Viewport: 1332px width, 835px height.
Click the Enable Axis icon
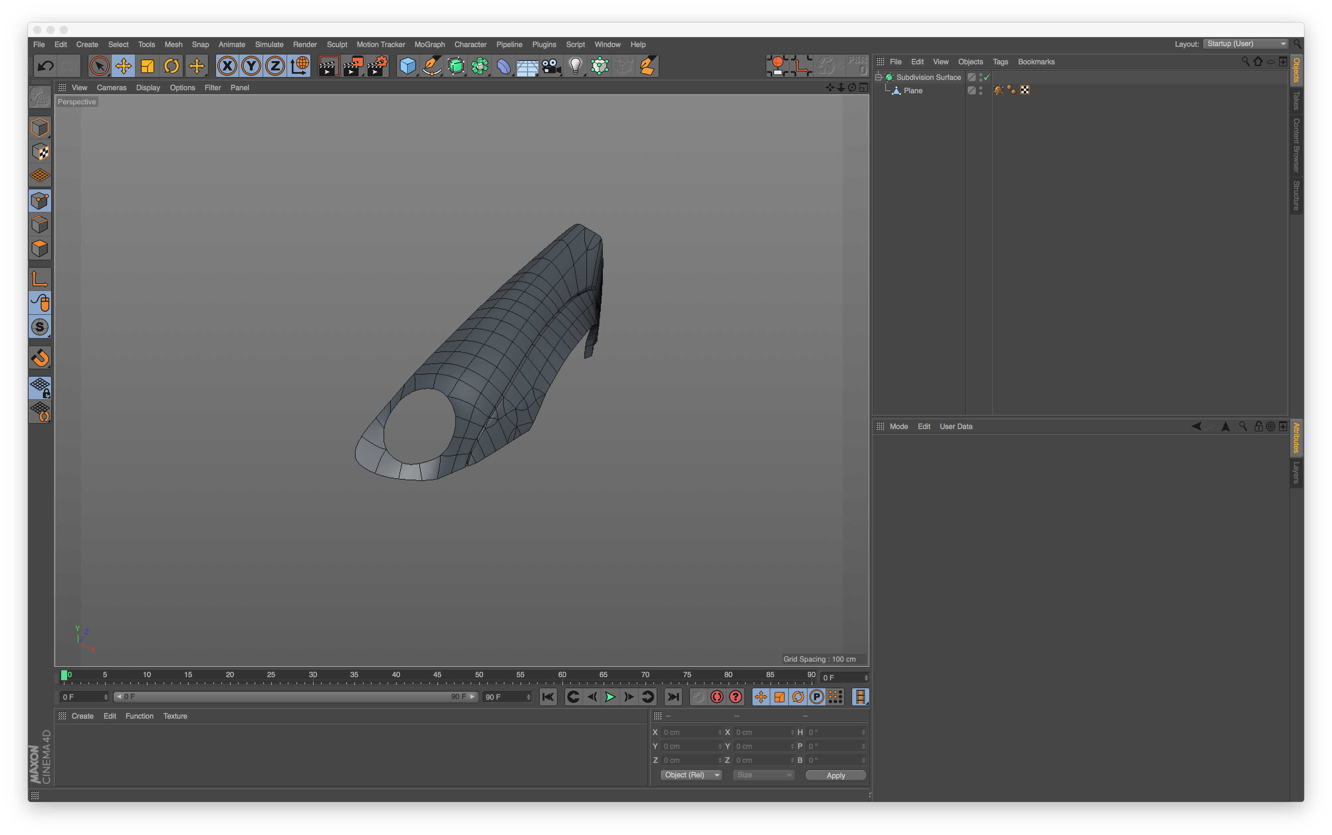pos(40,279)
